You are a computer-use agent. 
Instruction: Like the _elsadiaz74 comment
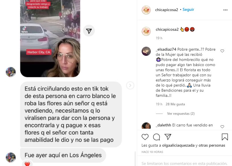click(222, 51)
